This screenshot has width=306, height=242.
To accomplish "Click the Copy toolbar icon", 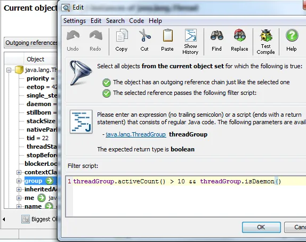I will pos(122,35).
